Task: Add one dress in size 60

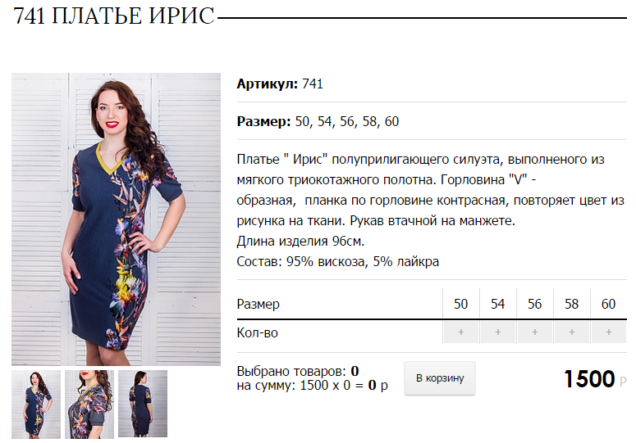Action: (608, 332)
